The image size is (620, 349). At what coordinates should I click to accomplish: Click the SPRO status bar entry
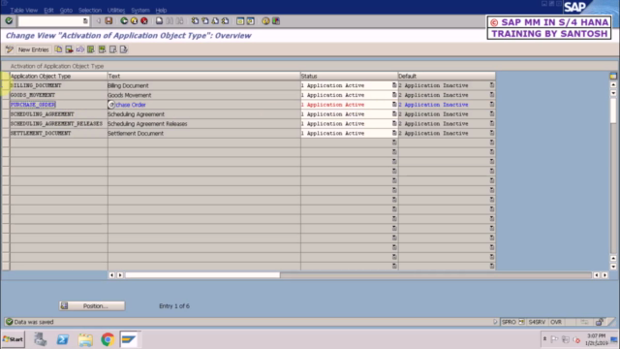[x=509, y=322]
